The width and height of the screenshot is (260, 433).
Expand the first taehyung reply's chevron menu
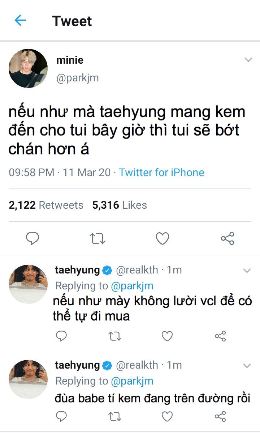(x=247, y=271)
